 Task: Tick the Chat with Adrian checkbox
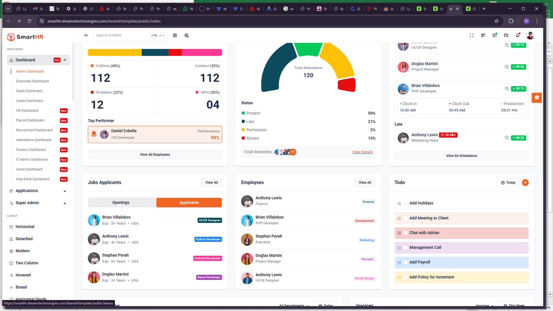(406, 233)
